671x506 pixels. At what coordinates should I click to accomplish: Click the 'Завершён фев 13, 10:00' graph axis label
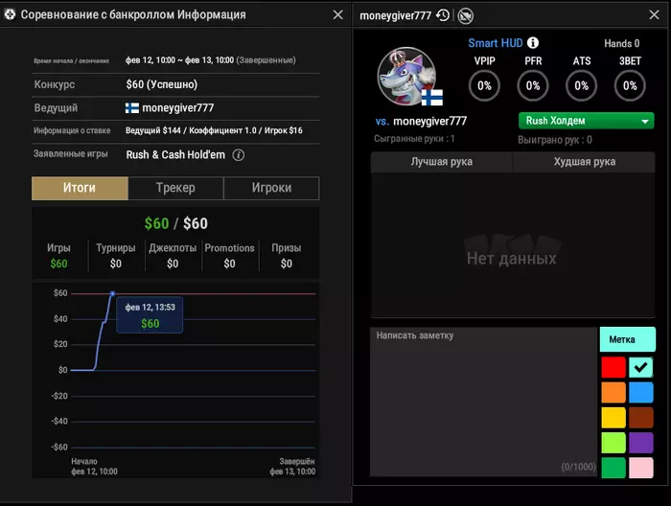tap(292, 467)
